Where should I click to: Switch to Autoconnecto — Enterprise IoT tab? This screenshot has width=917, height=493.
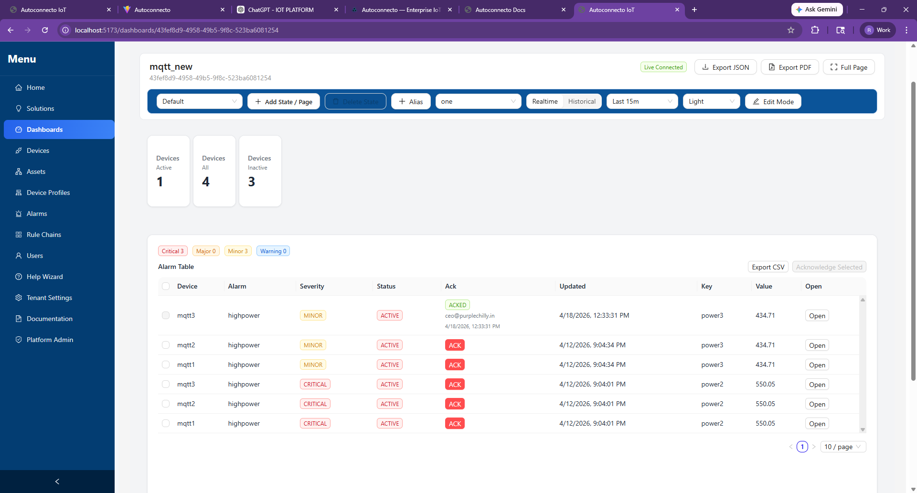pyautogui.click(x=400, y=10)
